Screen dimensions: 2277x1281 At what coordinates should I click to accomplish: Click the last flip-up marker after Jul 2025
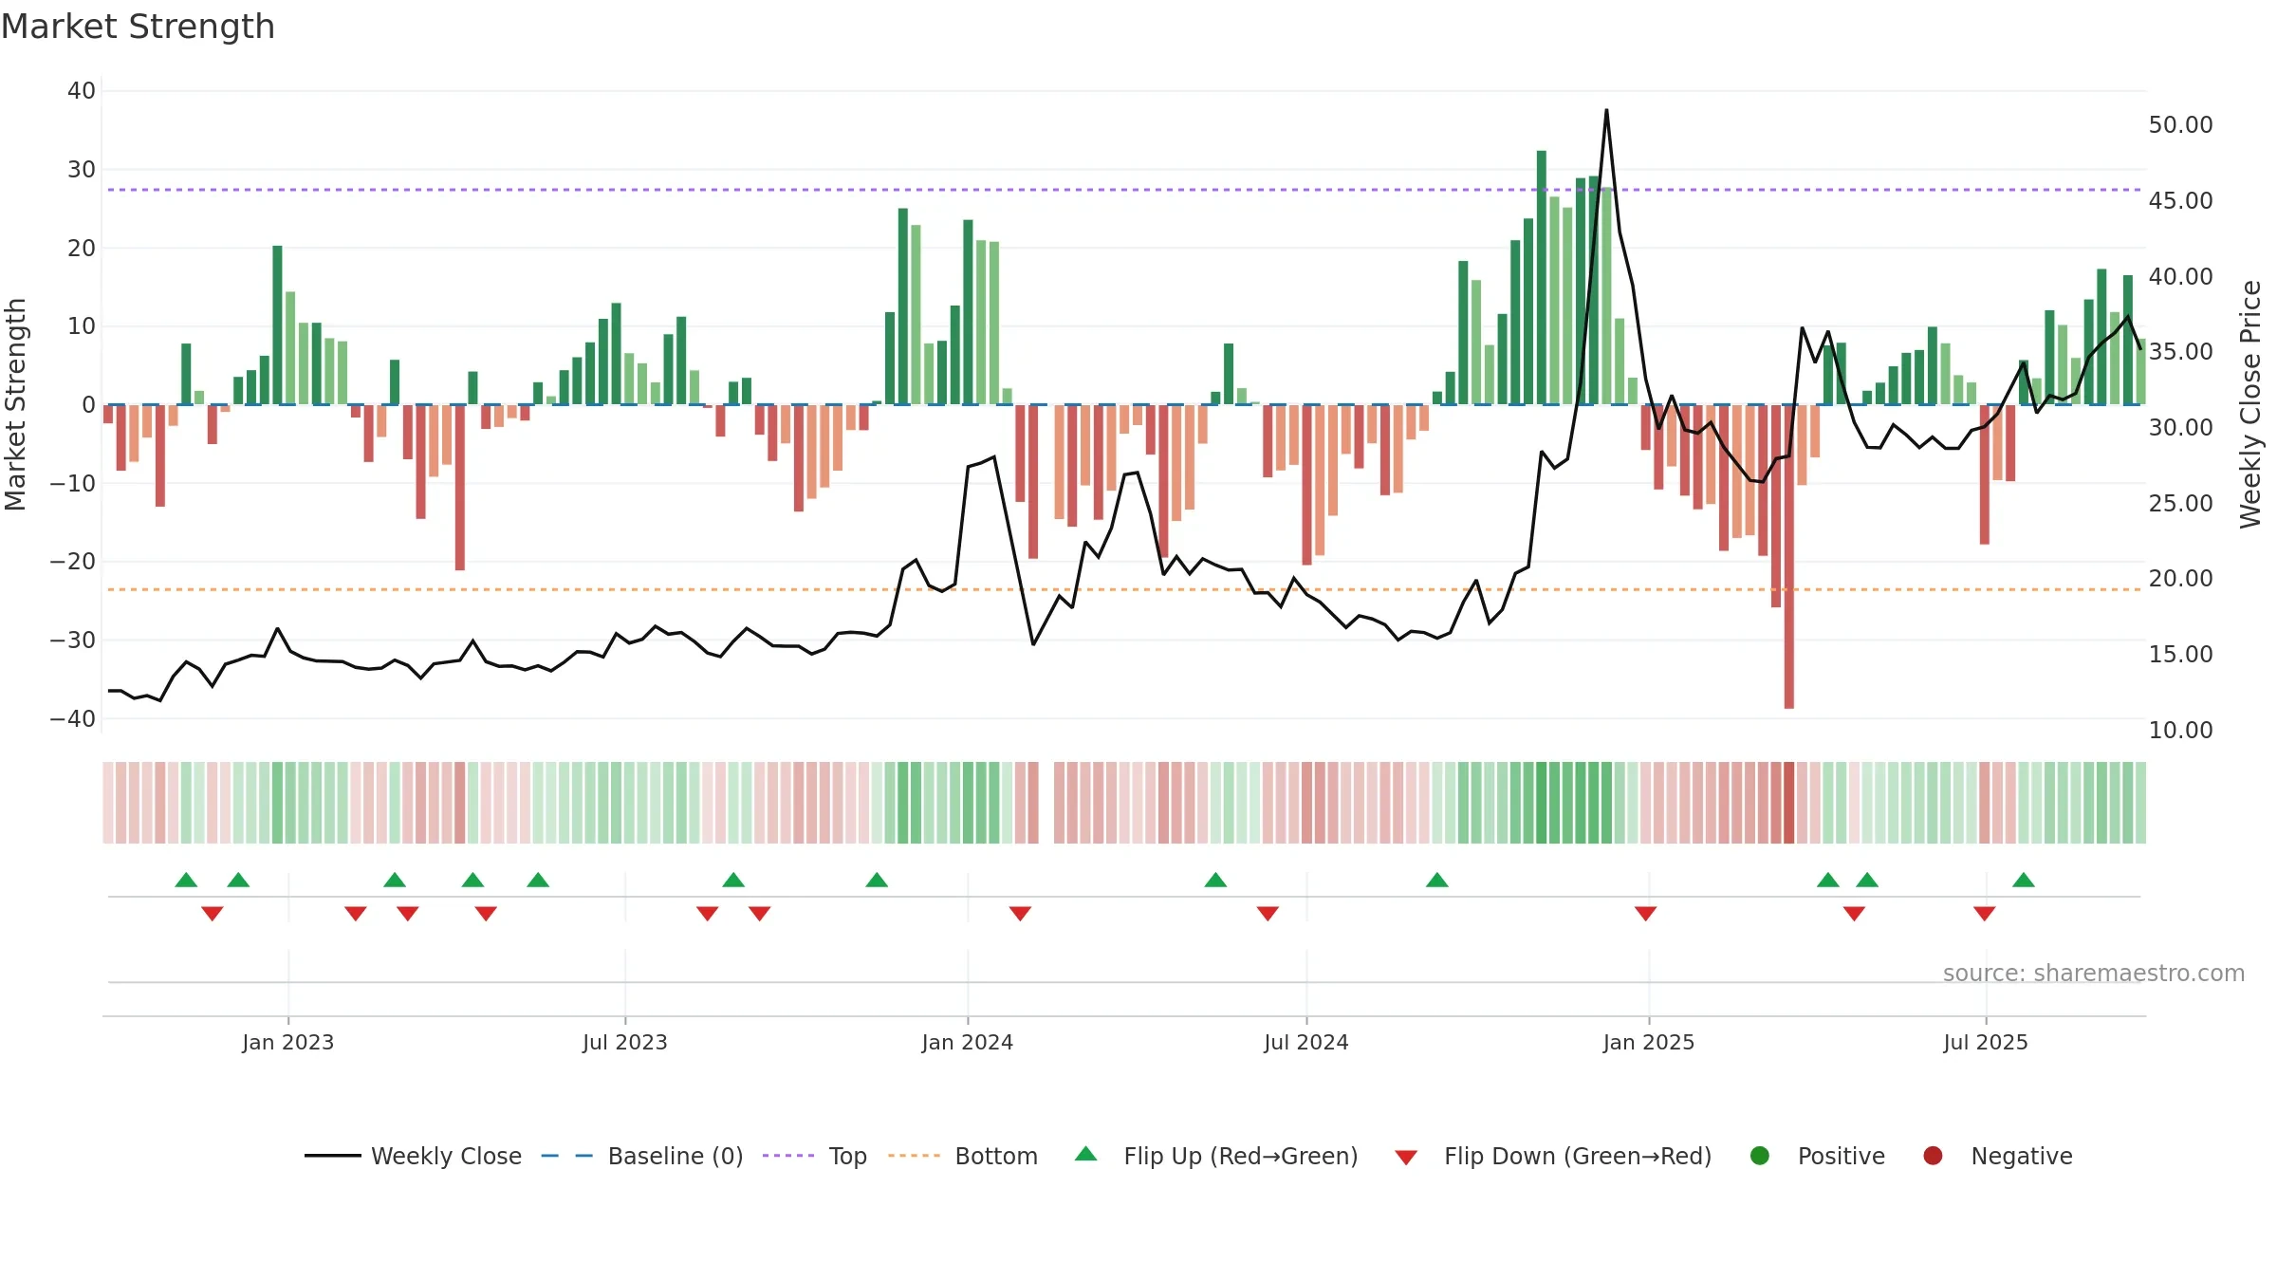coord(2024,880)
